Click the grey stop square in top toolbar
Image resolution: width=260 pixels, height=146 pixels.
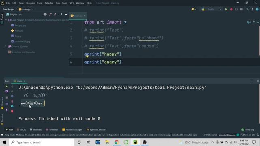click(x=241, y=9)
